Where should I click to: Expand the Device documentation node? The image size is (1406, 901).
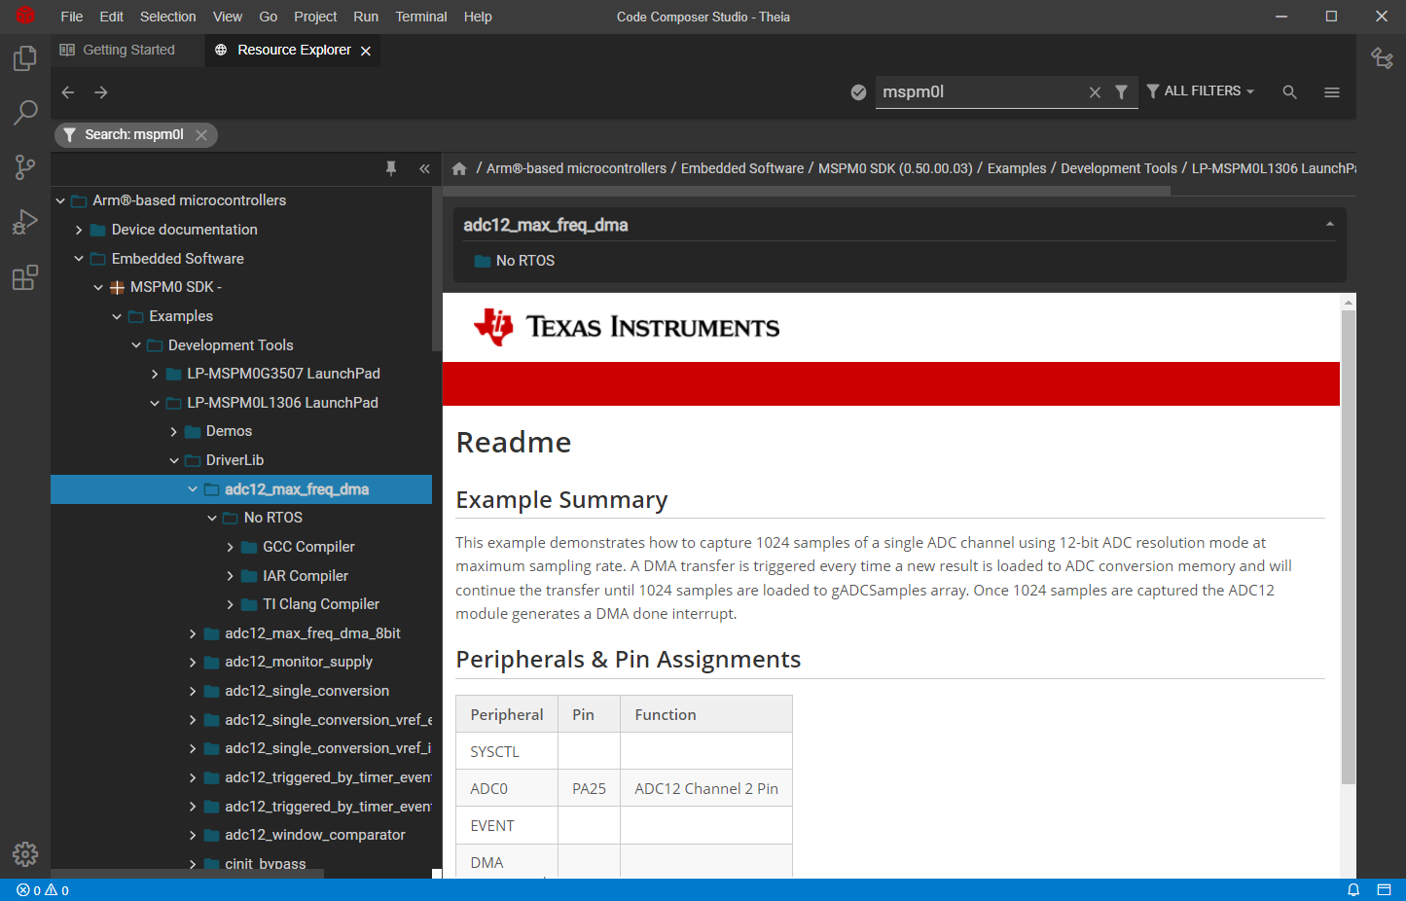[79, 231]
